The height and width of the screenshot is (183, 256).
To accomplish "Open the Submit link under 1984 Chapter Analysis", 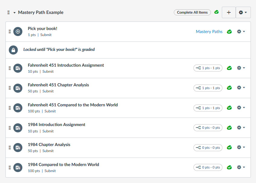I will (x=48, y=151).
